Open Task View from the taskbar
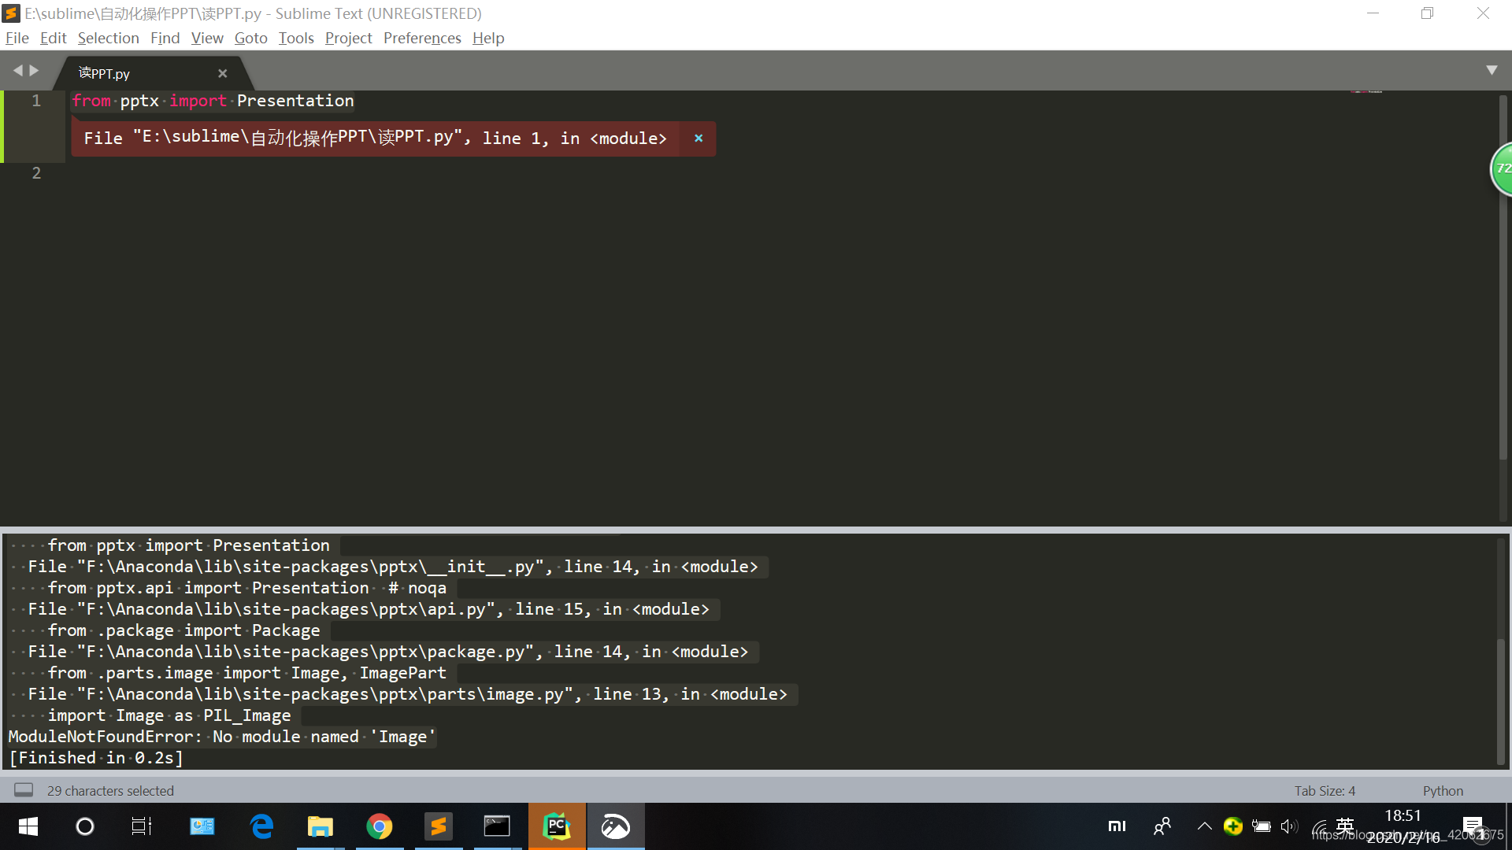Image resolution: width=1512 pixels, height=850 pixels. coord(141,826)
